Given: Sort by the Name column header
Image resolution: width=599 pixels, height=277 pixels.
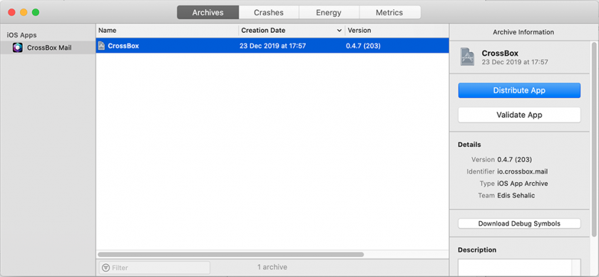Looking at the screenshot, I should pyautogui.click(x=167, y=31).
